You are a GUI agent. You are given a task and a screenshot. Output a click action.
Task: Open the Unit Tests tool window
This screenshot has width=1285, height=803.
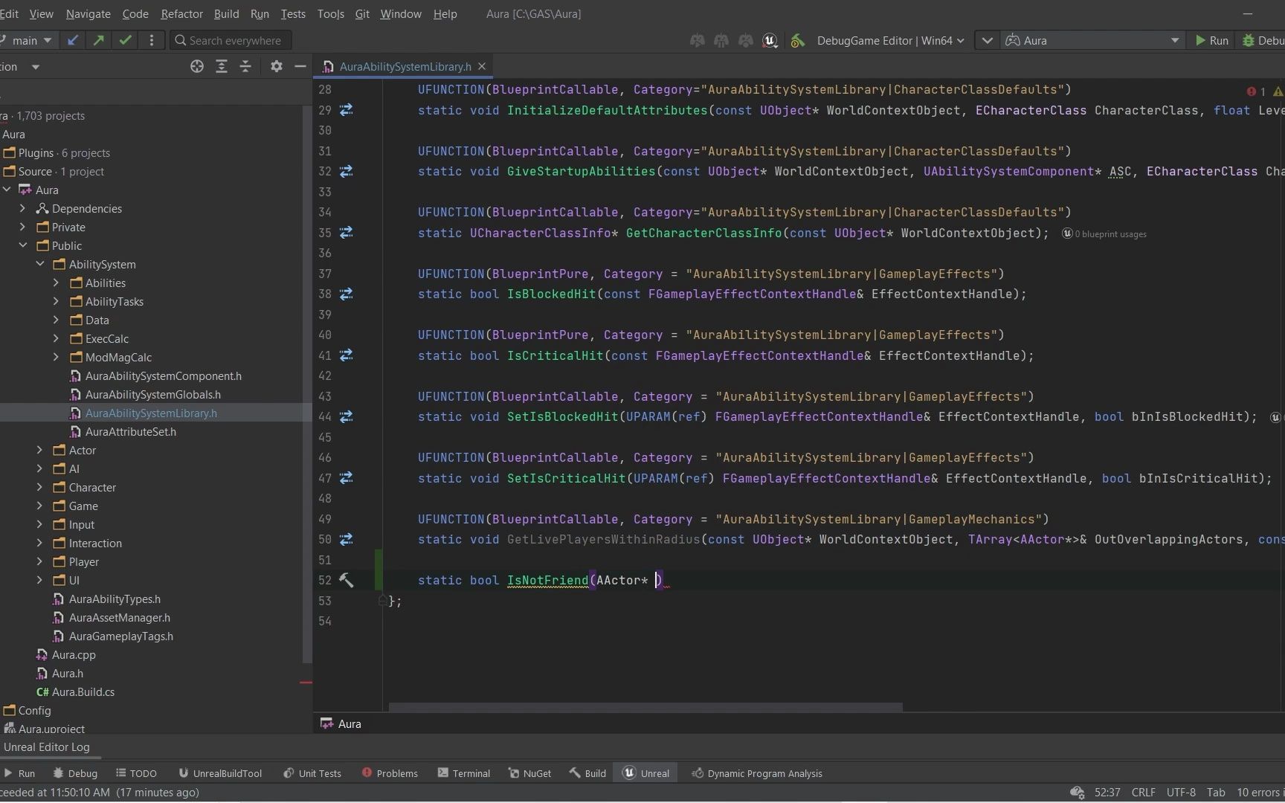312,773
